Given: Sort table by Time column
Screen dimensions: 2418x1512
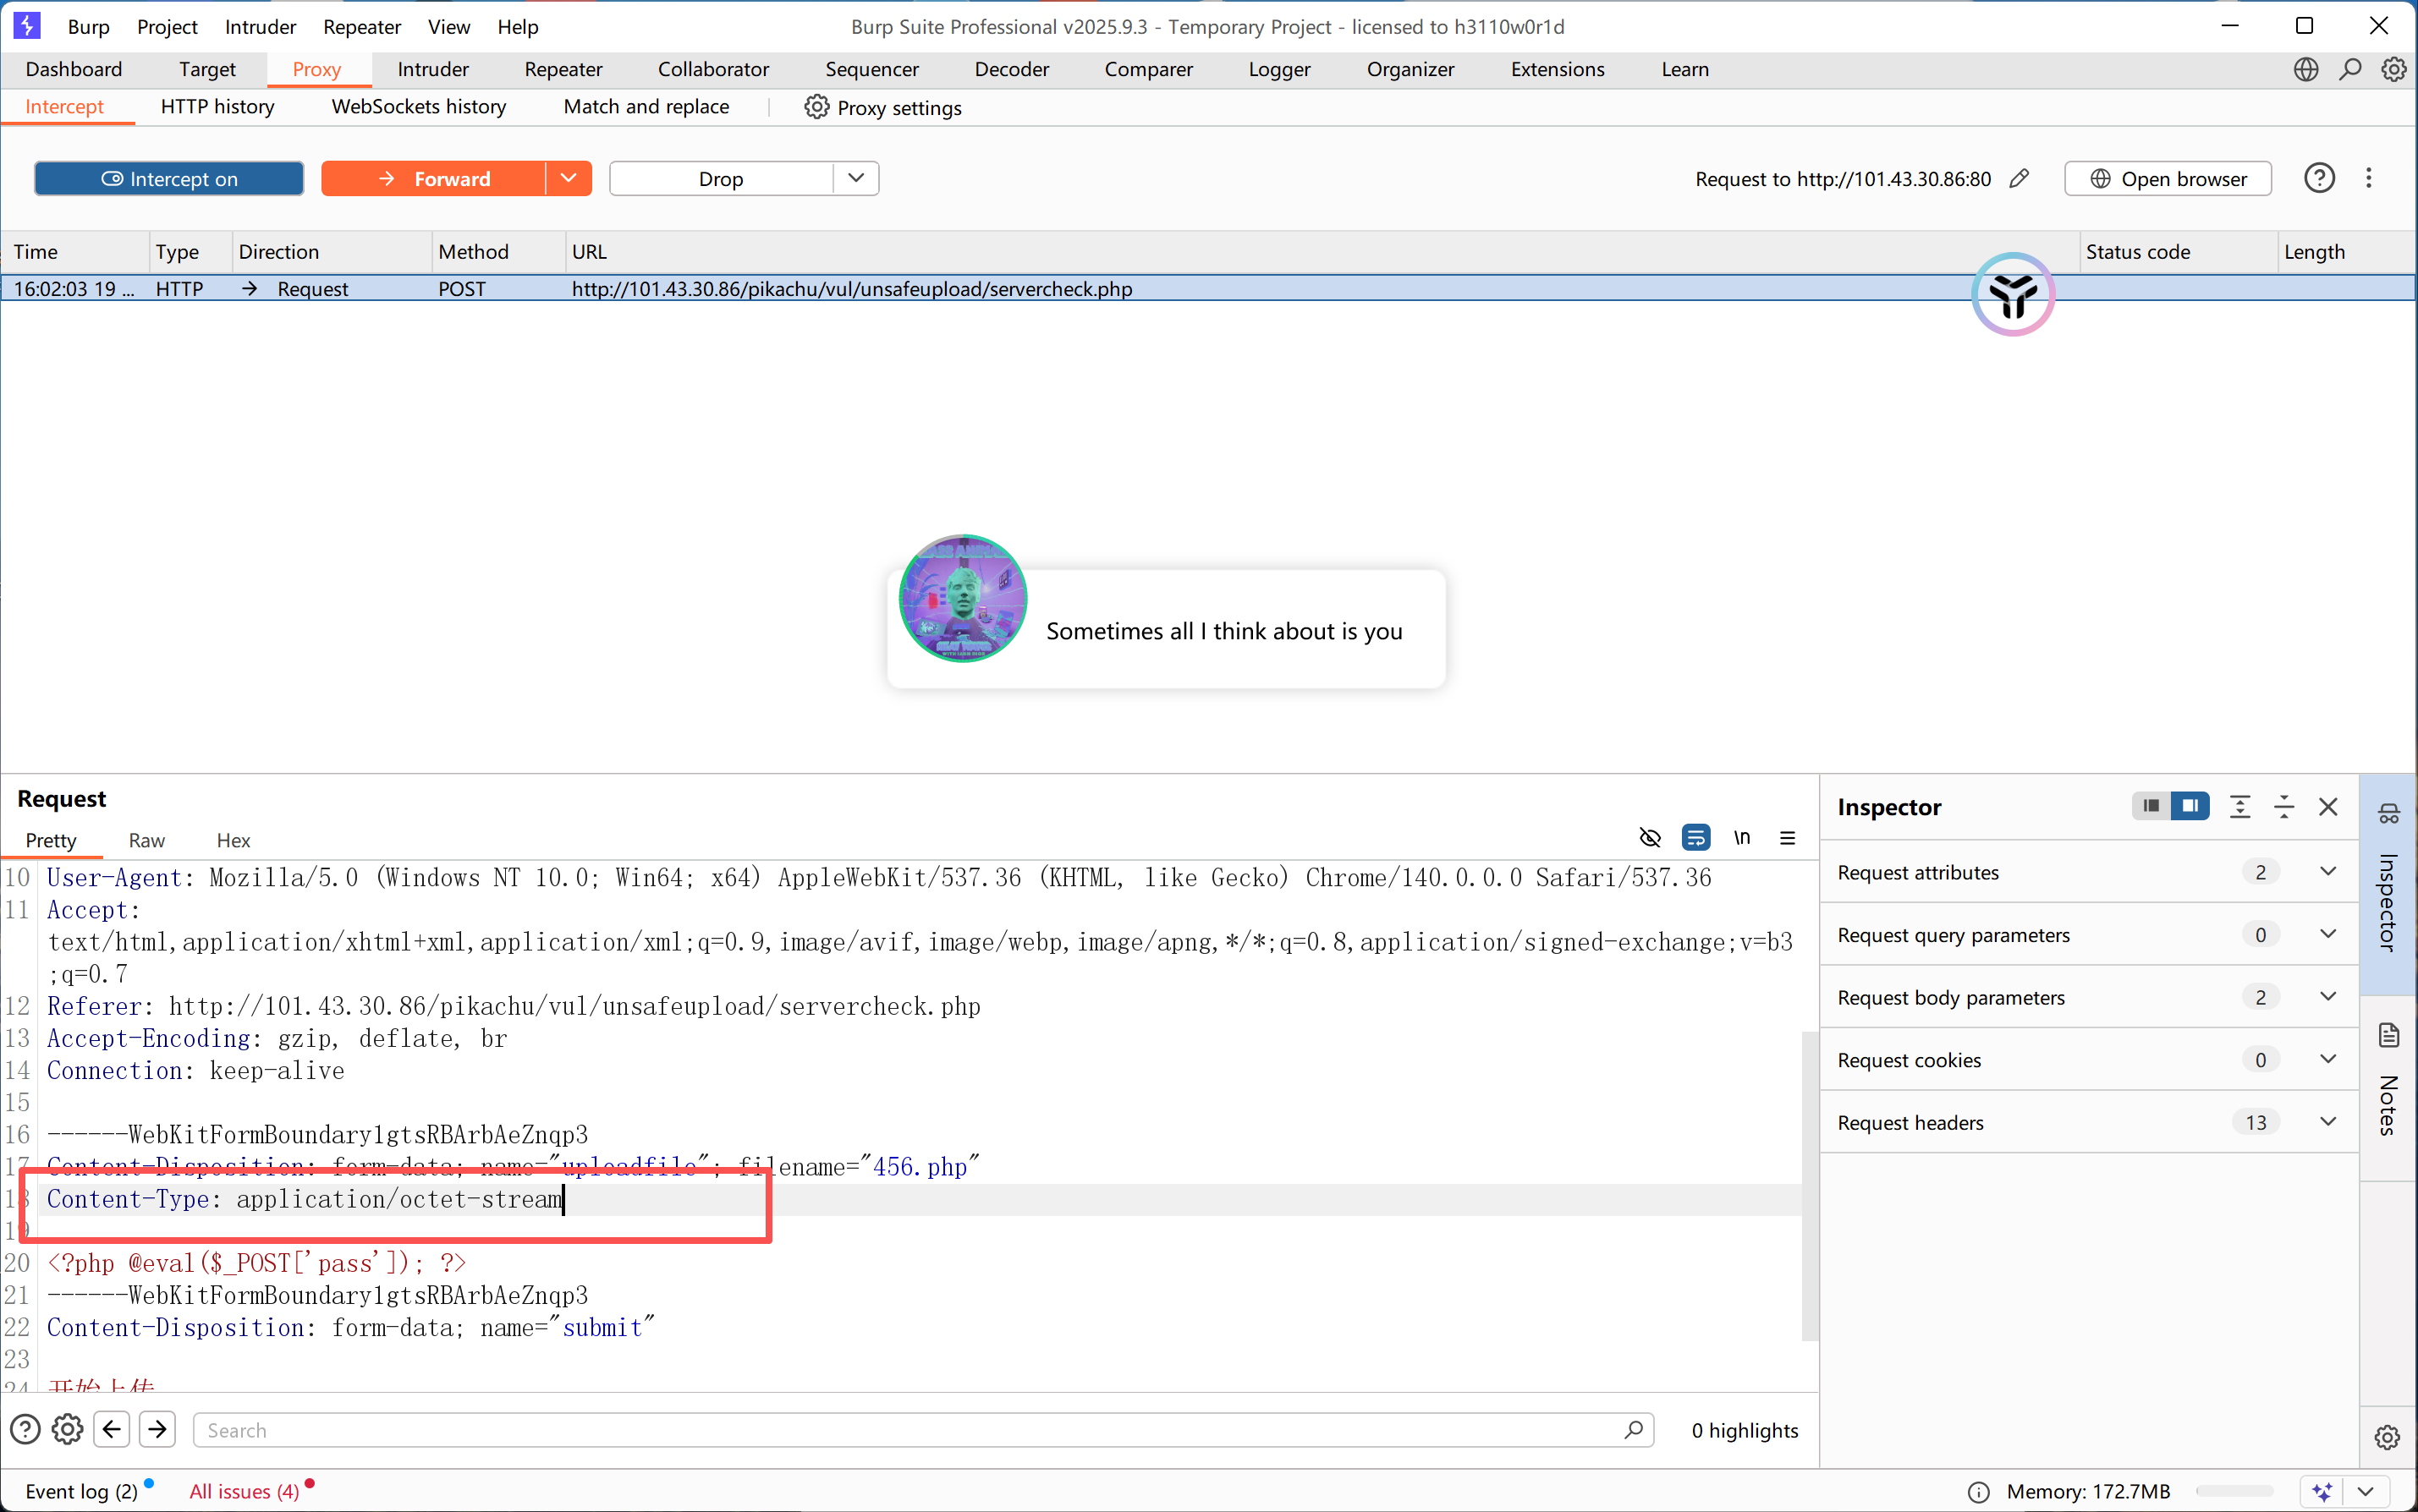Looking at the screenshot, I should point(74,252).
